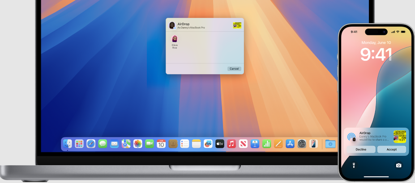Launch Reminders from the dock
Viewport: 415px width, 183px height.
184,144
